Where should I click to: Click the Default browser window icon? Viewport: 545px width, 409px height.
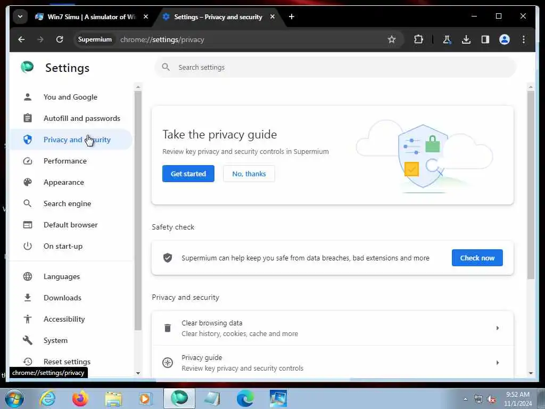(x=28, y=225)
